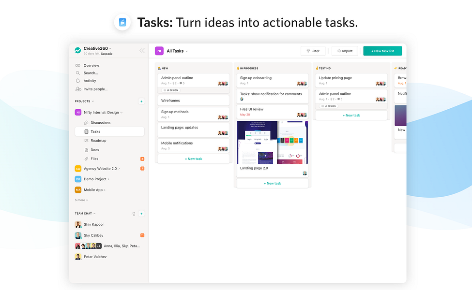Expand the Creative360 workspace dropdown

(110, 48)
